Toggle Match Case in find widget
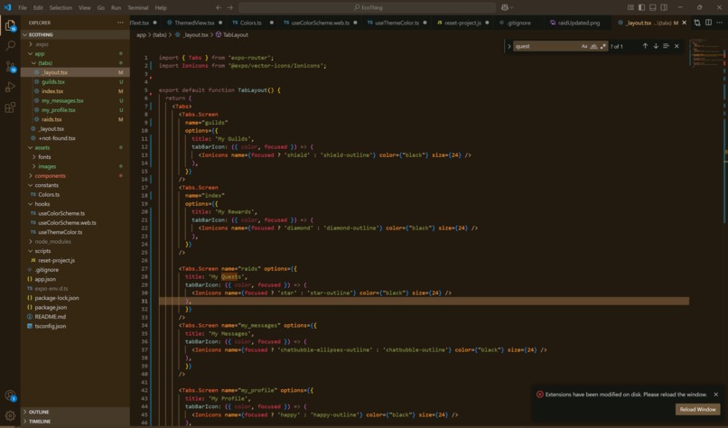This screenshot has height=428, width=728. tap(584, 46)
